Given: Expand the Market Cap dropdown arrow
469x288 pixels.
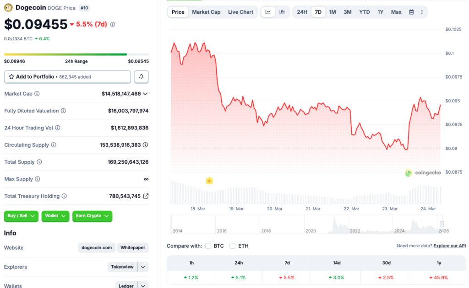Looking at the screenshot, I should (x=147, y=94).
